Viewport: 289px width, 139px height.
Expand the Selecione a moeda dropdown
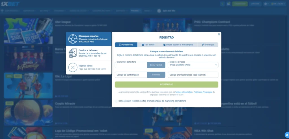click(193, 65)
